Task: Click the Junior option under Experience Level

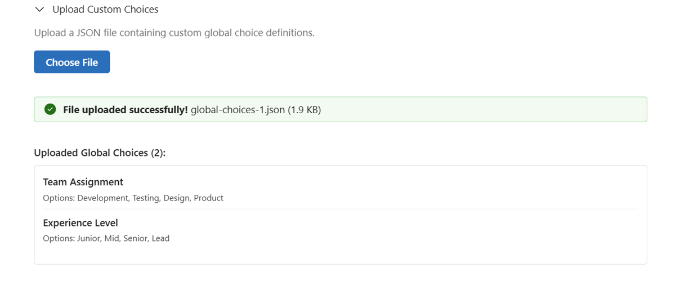Action: [89, 238]
